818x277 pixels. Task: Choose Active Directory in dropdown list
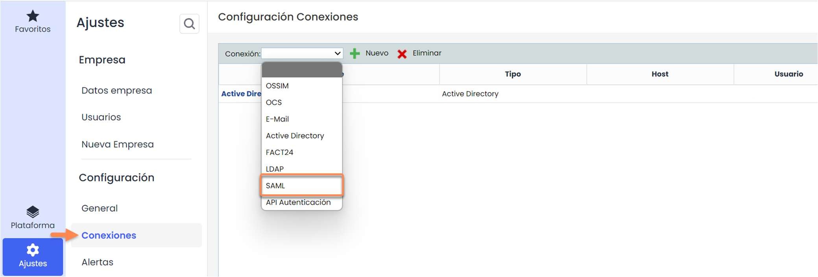295,136
